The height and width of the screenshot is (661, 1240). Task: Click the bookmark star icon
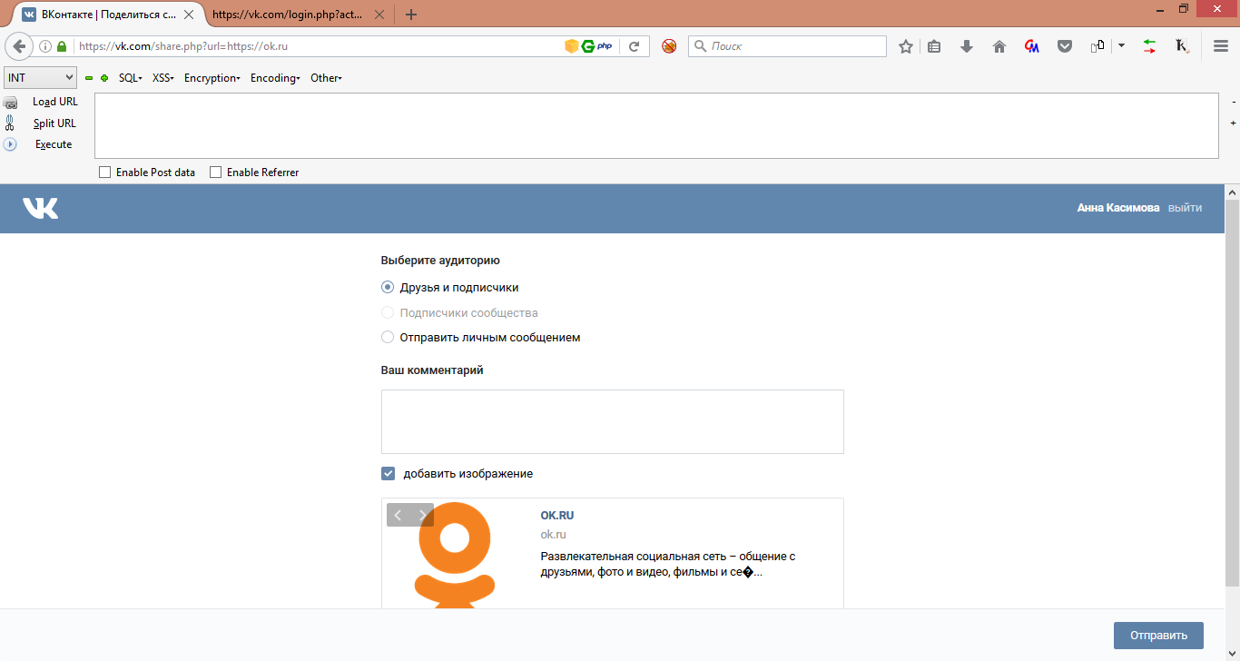(905, 46)
